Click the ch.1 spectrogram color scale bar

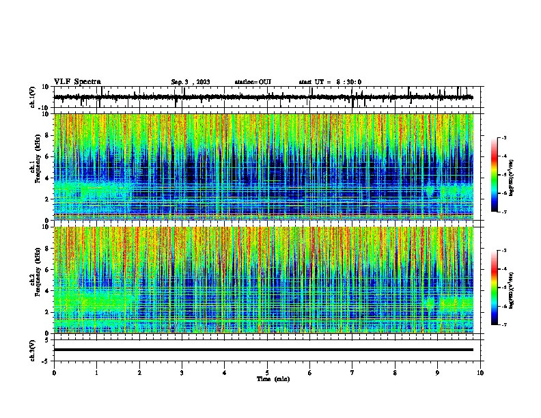point(495,175)
